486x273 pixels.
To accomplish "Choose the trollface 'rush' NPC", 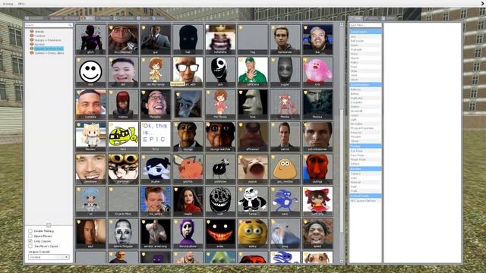I will (220, 201).
